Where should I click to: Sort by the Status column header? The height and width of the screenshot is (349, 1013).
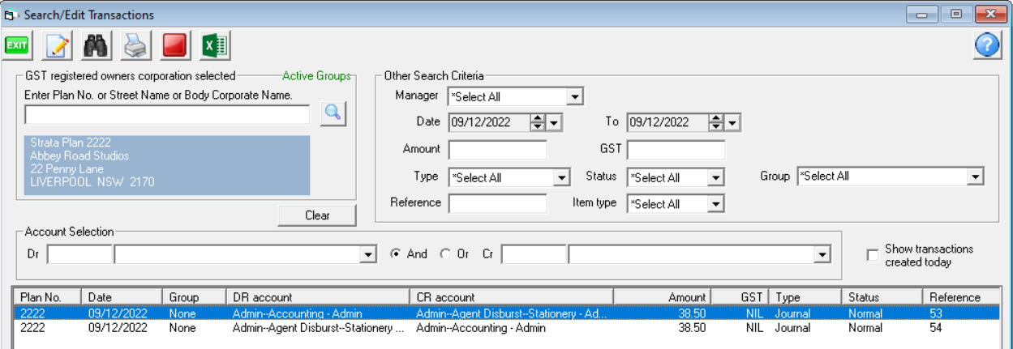tap(883, 297)
